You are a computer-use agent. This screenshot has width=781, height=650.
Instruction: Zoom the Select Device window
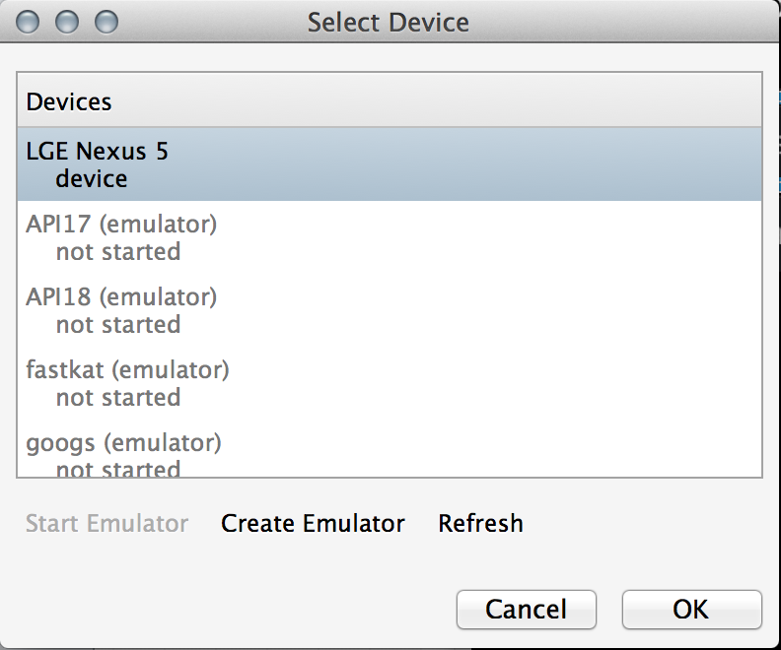click(x=106, y=21)
